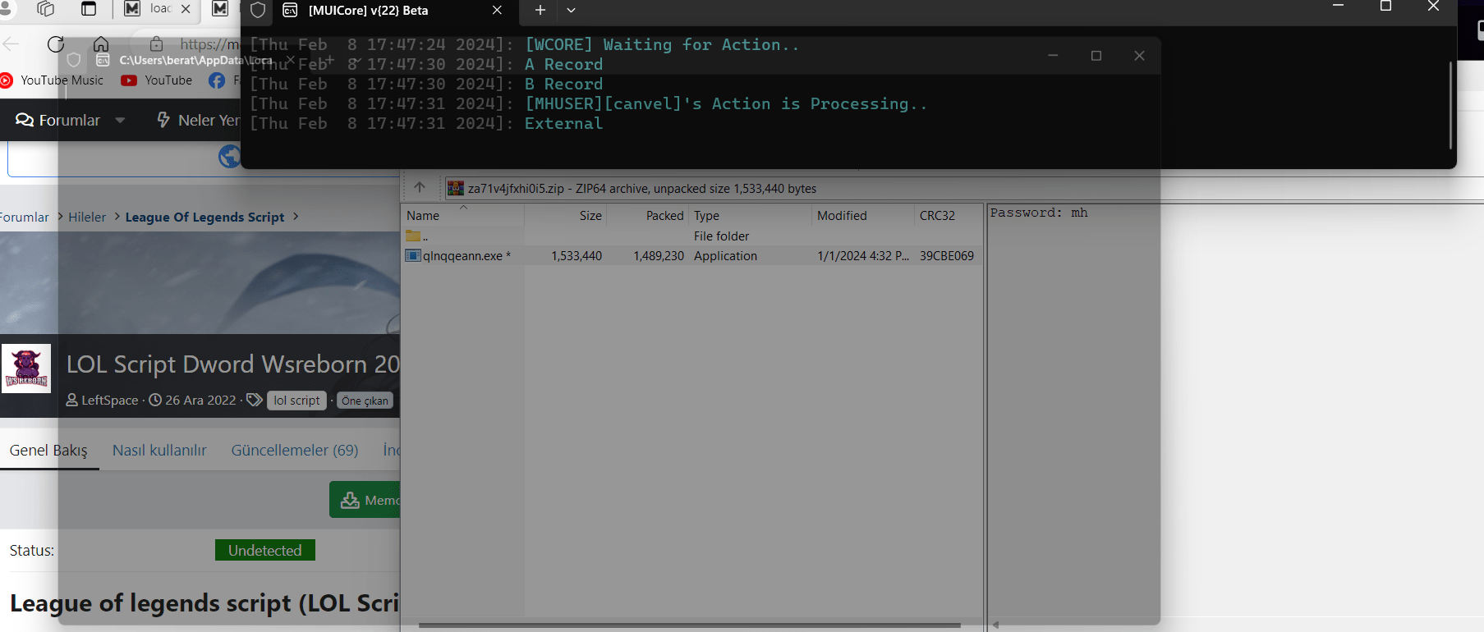Focus the browser address bar URL
The width and height of the screenshot is (1484, 632).
tap(209, 44)
